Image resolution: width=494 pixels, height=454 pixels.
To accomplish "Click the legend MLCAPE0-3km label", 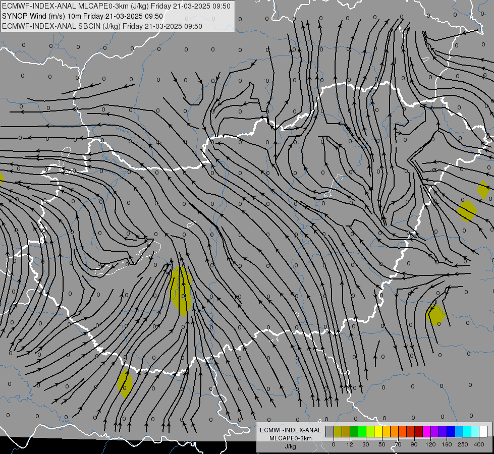I will [290, 438].
